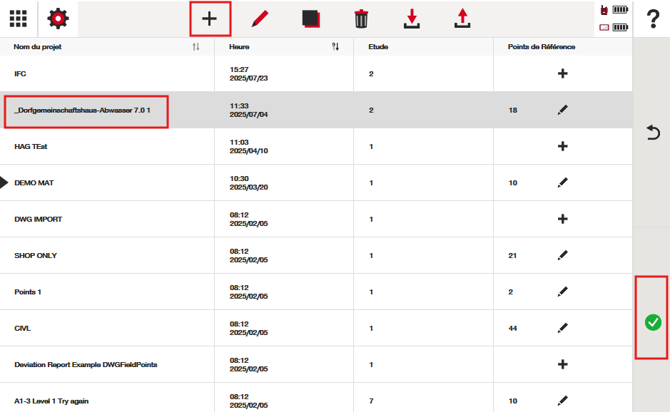Open help with the question mark

652,19
